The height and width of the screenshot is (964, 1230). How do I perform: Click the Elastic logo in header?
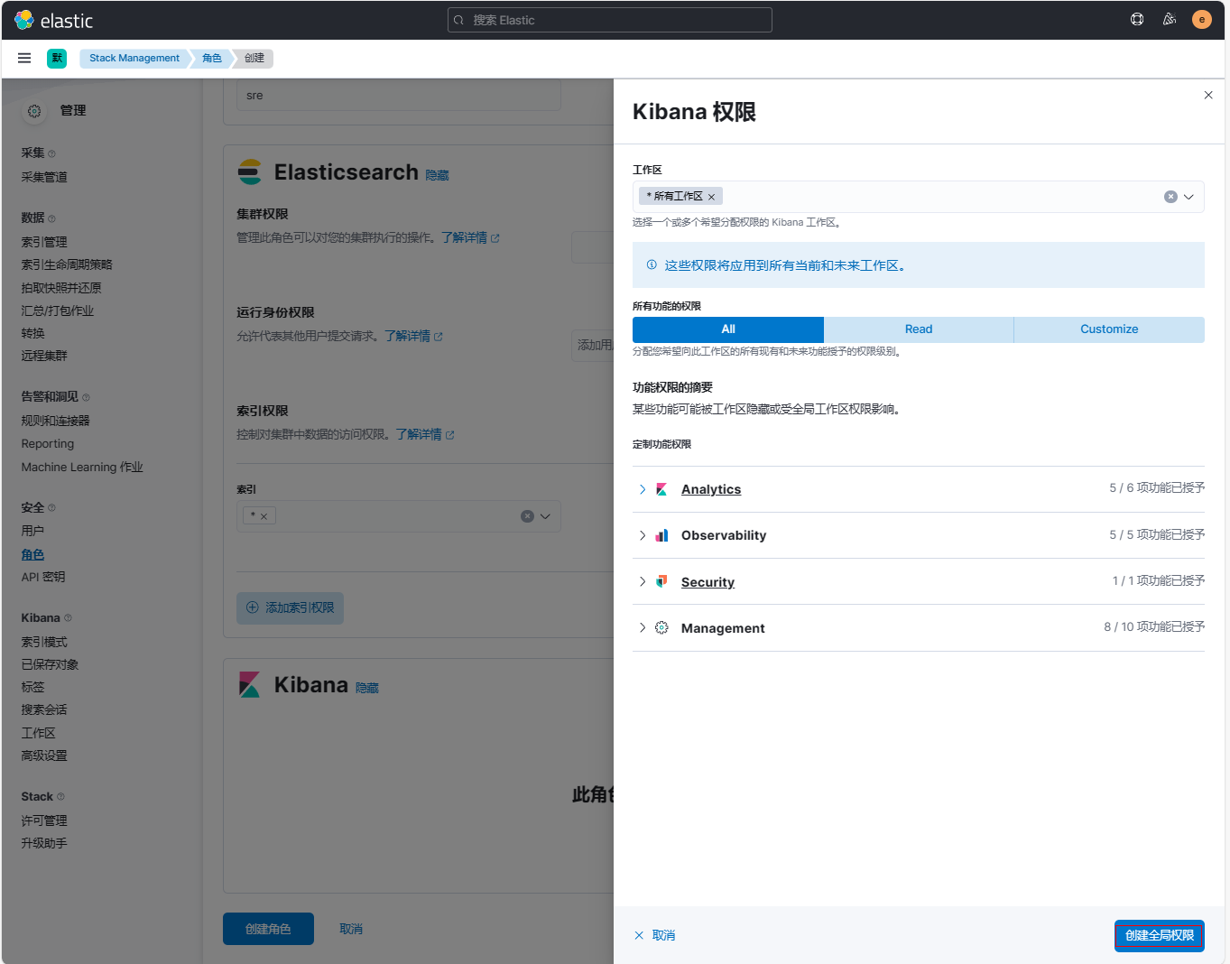(54, 20)
